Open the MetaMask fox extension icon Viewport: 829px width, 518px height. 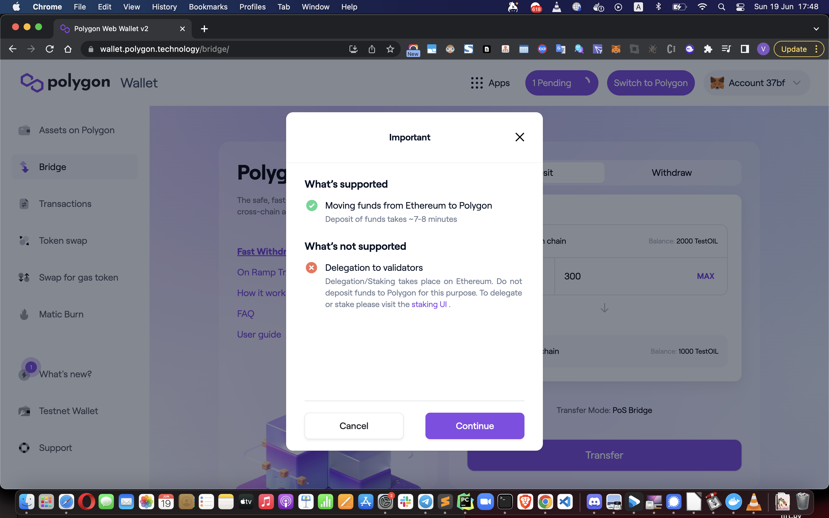(x=616, y=49)
